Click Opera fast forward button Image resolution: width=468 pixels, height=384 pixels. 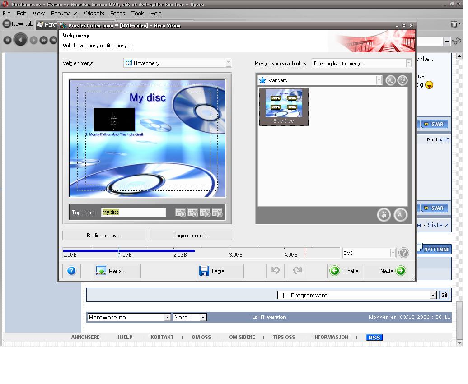tap(43, 40)
